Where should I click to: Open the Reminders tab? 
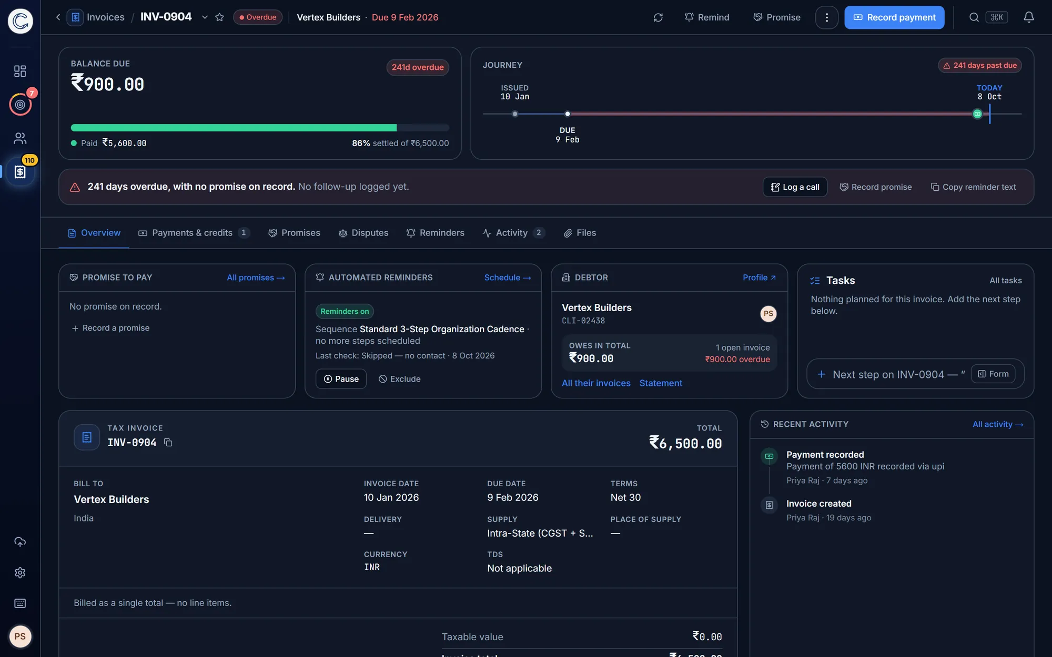click(436, 233)
